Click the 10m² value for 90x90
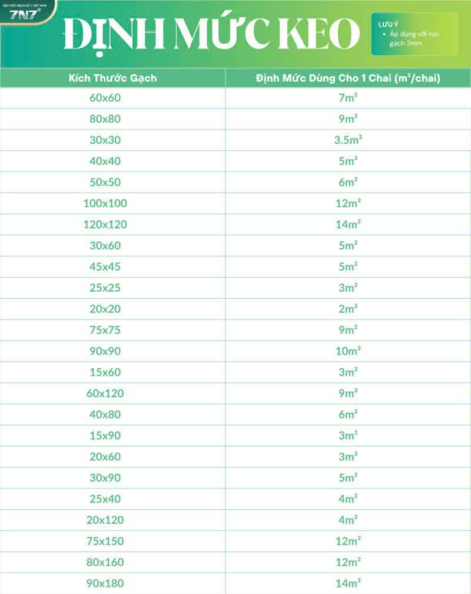The height and width of the screenshot is (594, 471). click(348, 351)
